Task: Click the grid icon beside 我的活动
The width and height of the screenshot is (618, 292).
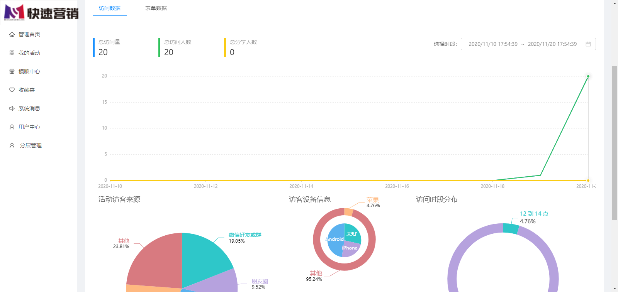Action: pos(12,53)
